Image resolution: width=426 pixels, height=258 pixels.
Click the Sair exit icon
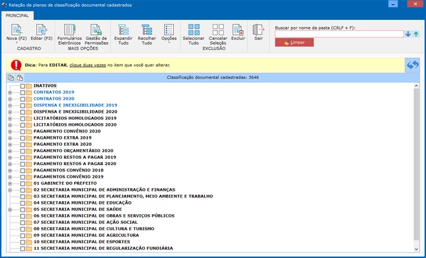coord(259,30)
